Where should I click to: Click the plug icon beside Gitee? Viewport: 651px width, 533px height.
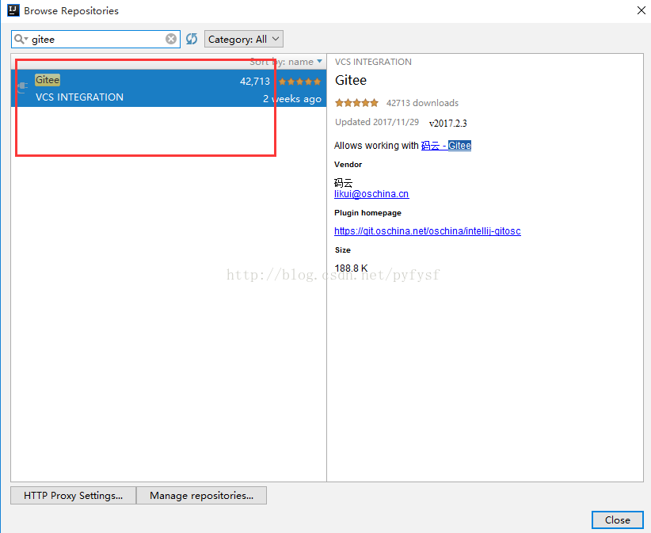(x=22, y=86)
